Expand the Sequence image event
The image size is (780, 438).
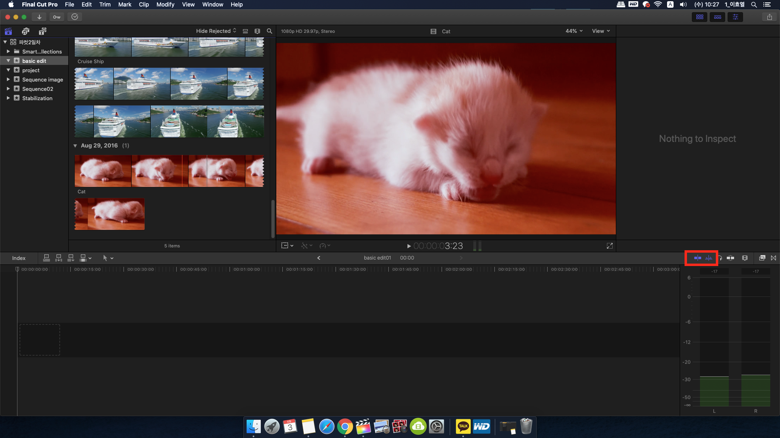8,79
